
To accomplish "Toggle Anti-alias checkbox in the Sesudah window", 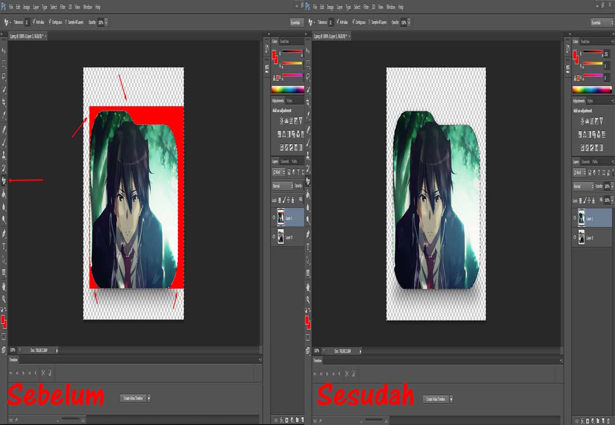I will click(337, 22).
